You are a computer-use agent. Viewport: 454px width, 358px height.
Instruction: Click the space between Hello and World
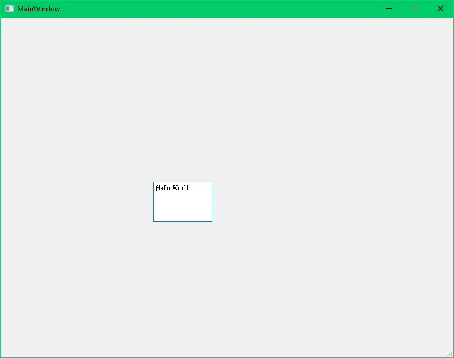point(171,188)
